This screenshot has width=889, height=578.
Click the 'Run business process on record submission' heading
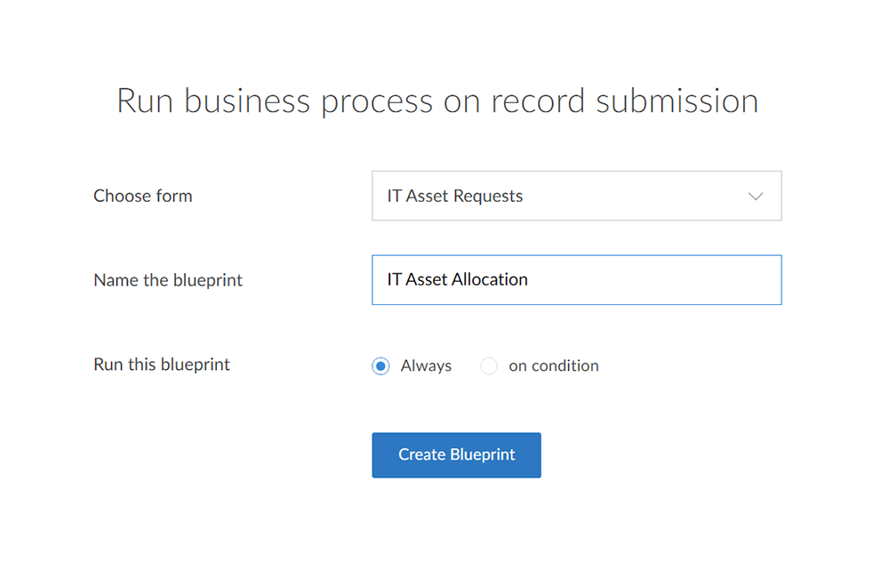click(437, 101)
